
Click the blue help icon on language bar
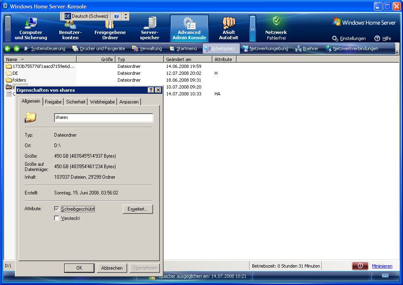116,16
